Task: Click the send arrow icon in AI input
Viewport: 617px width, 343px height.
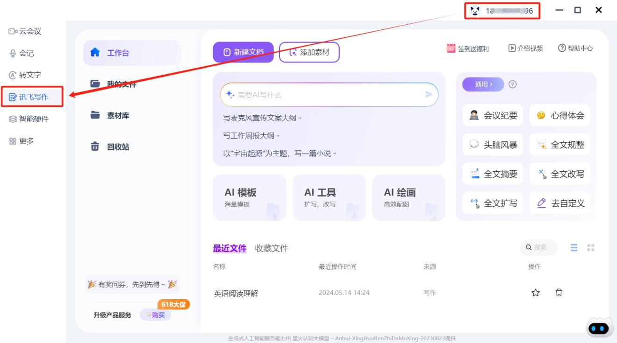Action: pyautogui.click(x=429, y=95)
